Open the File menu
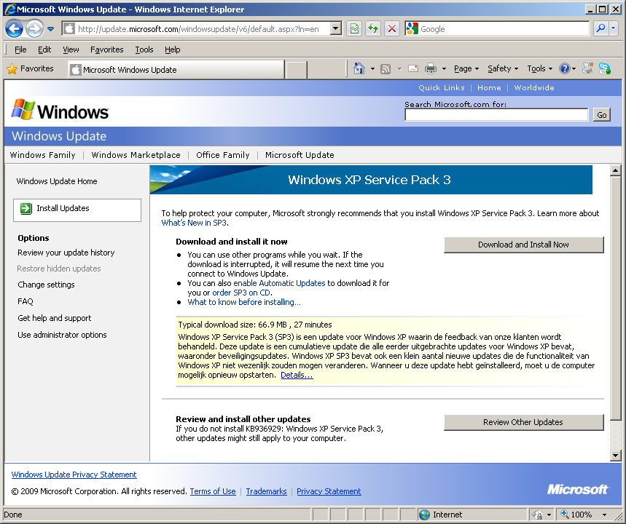 [x=20, y=49]
